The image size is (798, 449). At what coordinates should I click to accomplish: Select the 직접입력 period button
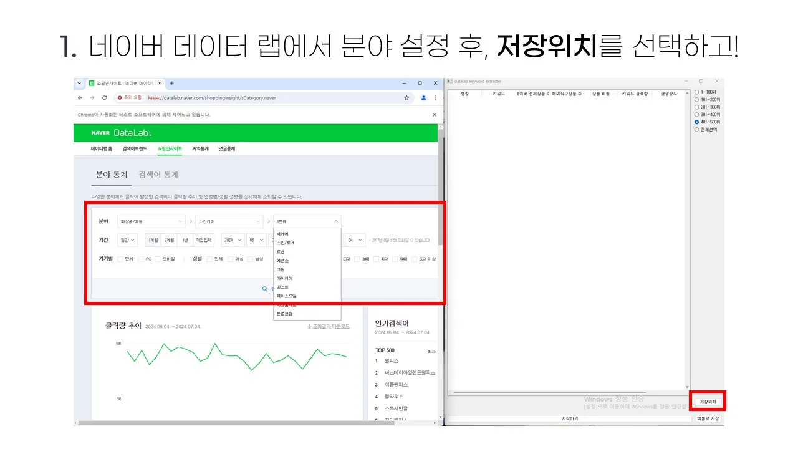pos(204,240)
